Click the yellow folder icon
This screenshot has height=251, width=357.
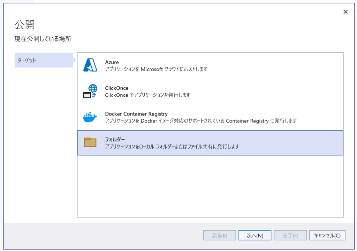(90, 142)
